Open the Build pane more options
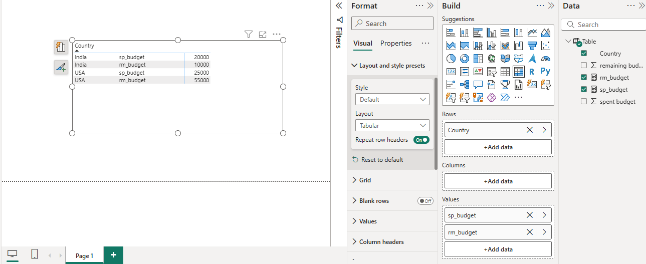The width and height of the screenshot is (646, 264). pyautogui.click(x=540, y=6)
